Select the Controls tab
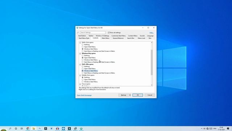The width and height of the screenshot is (232, 131). (x=95, y=38)
